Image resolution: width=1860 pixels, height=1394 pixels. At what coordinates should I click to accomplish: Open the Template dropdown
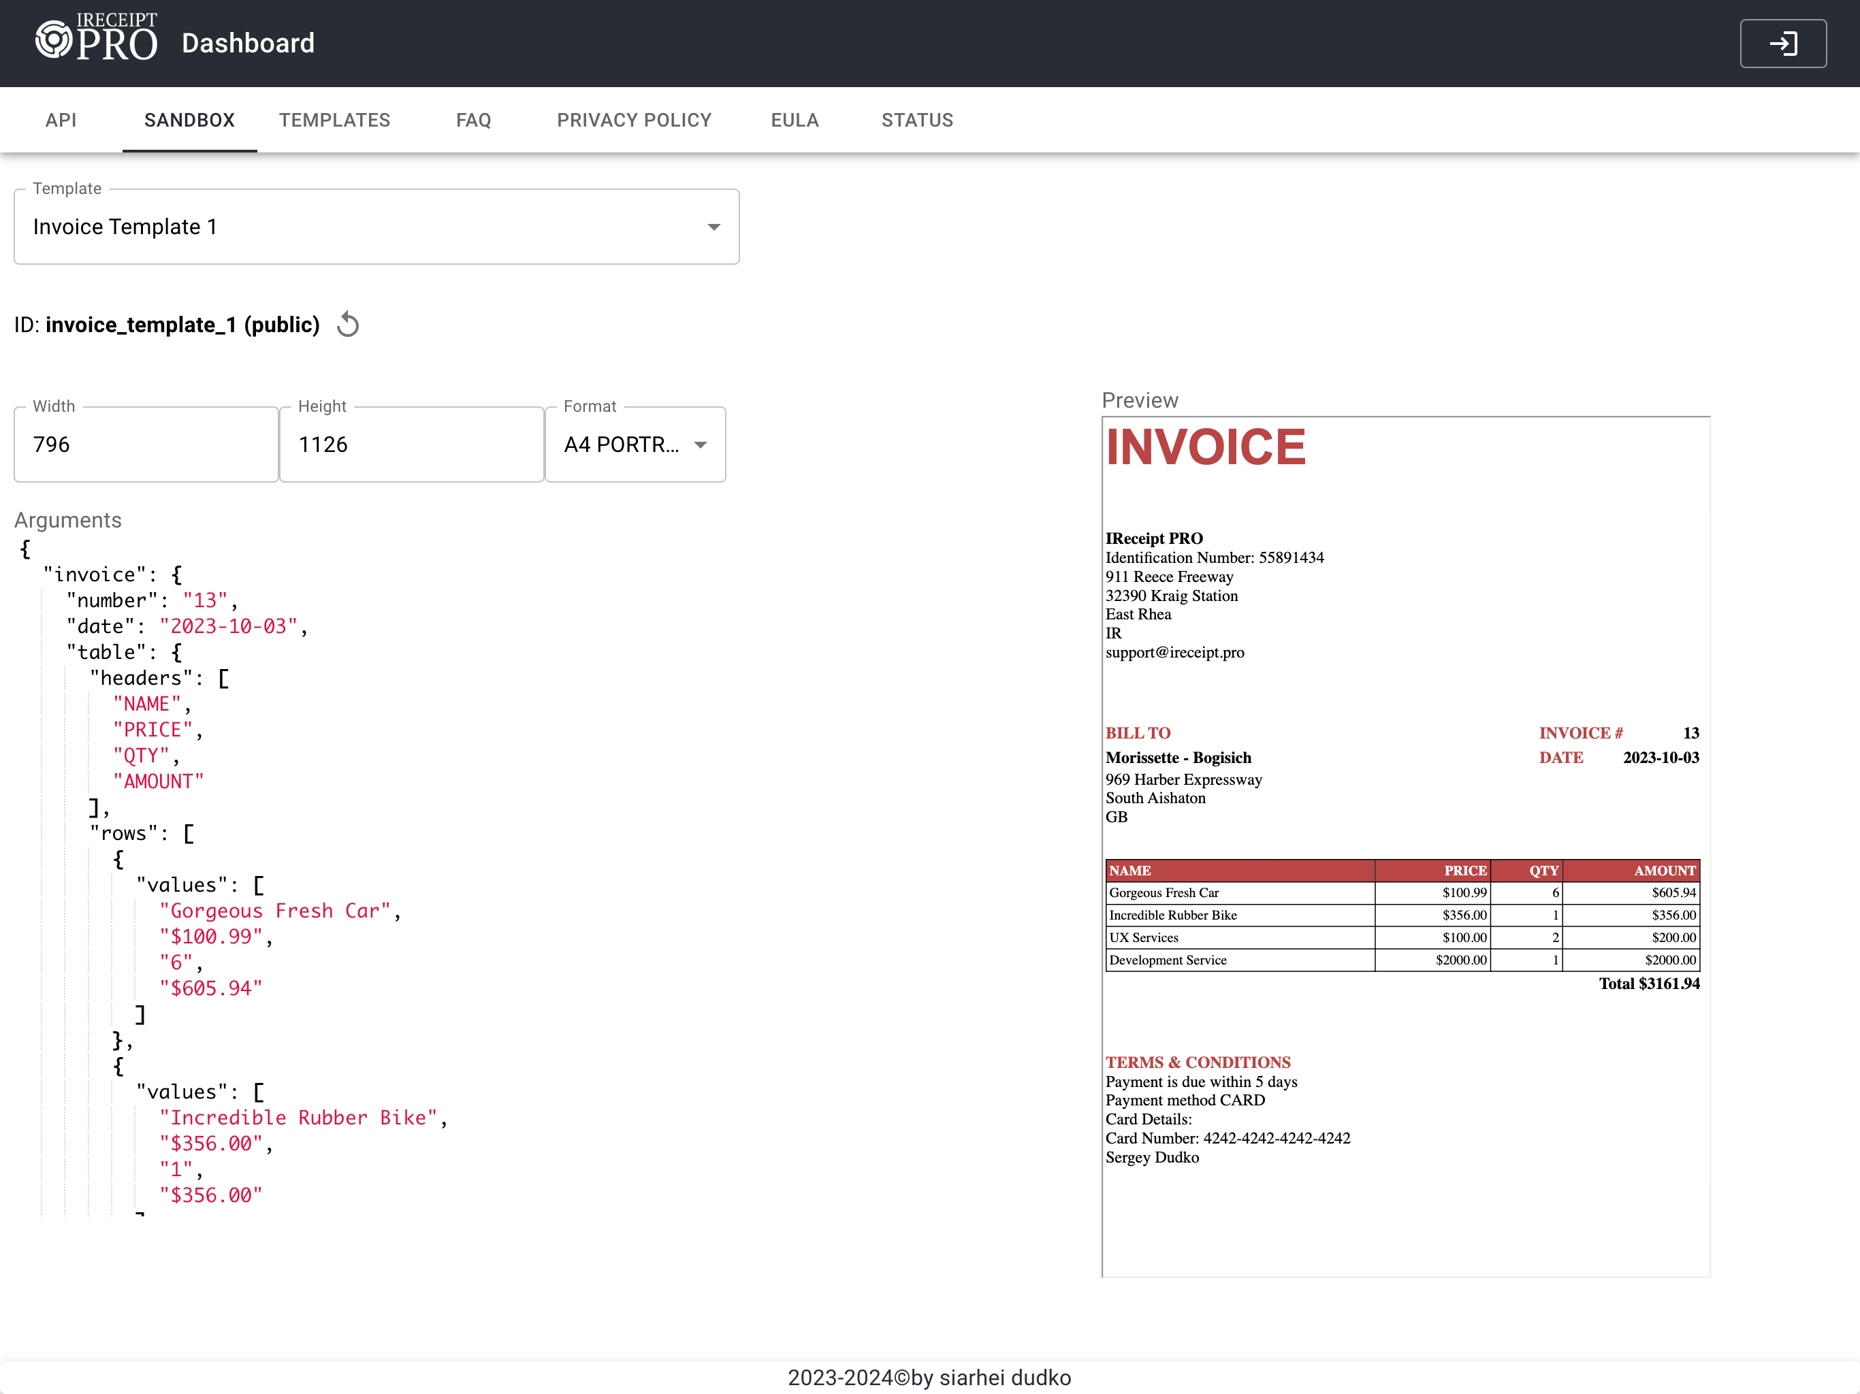pos(376,227)
